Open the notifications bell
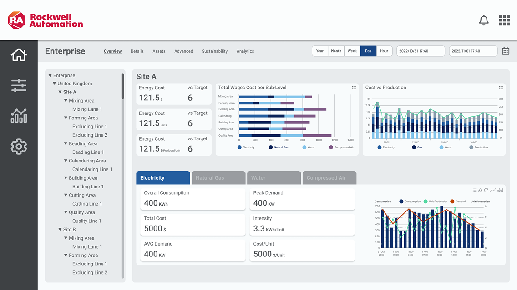 [484, 20]
